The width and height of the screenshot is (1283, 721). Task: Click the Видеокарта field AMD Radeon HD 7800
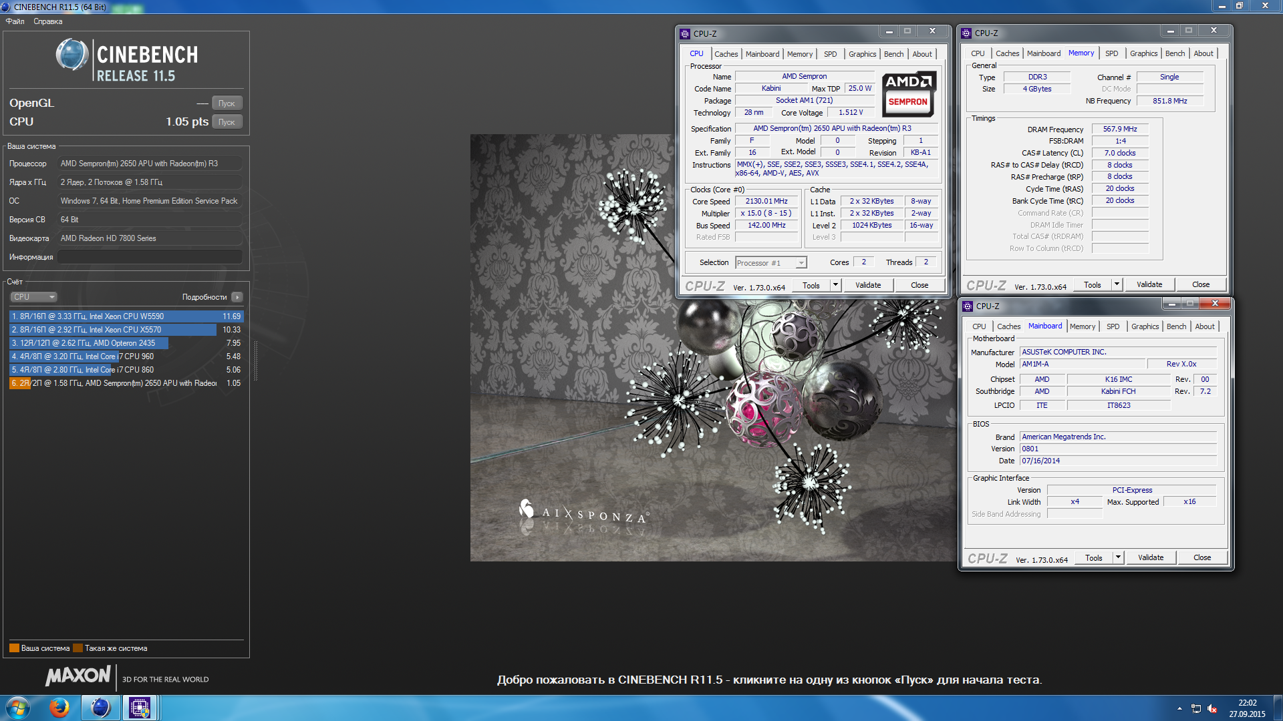click(x=150, y=238)
